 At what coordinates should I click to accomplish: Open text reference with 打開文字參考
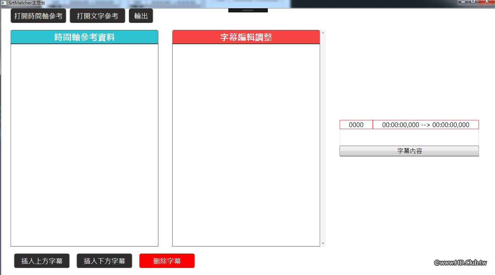pos(97,16)
